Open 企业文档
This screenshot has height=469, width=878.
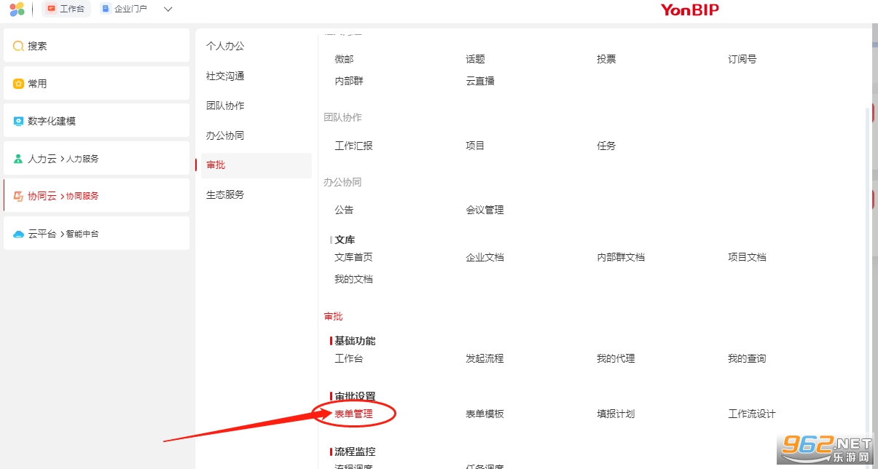(x=485, y=257)
